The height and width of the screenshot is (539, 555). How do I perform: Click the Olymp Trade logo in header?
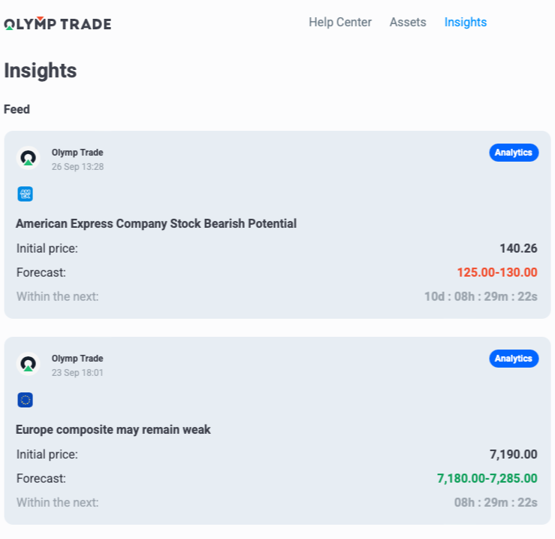click(x=58, y=23)
